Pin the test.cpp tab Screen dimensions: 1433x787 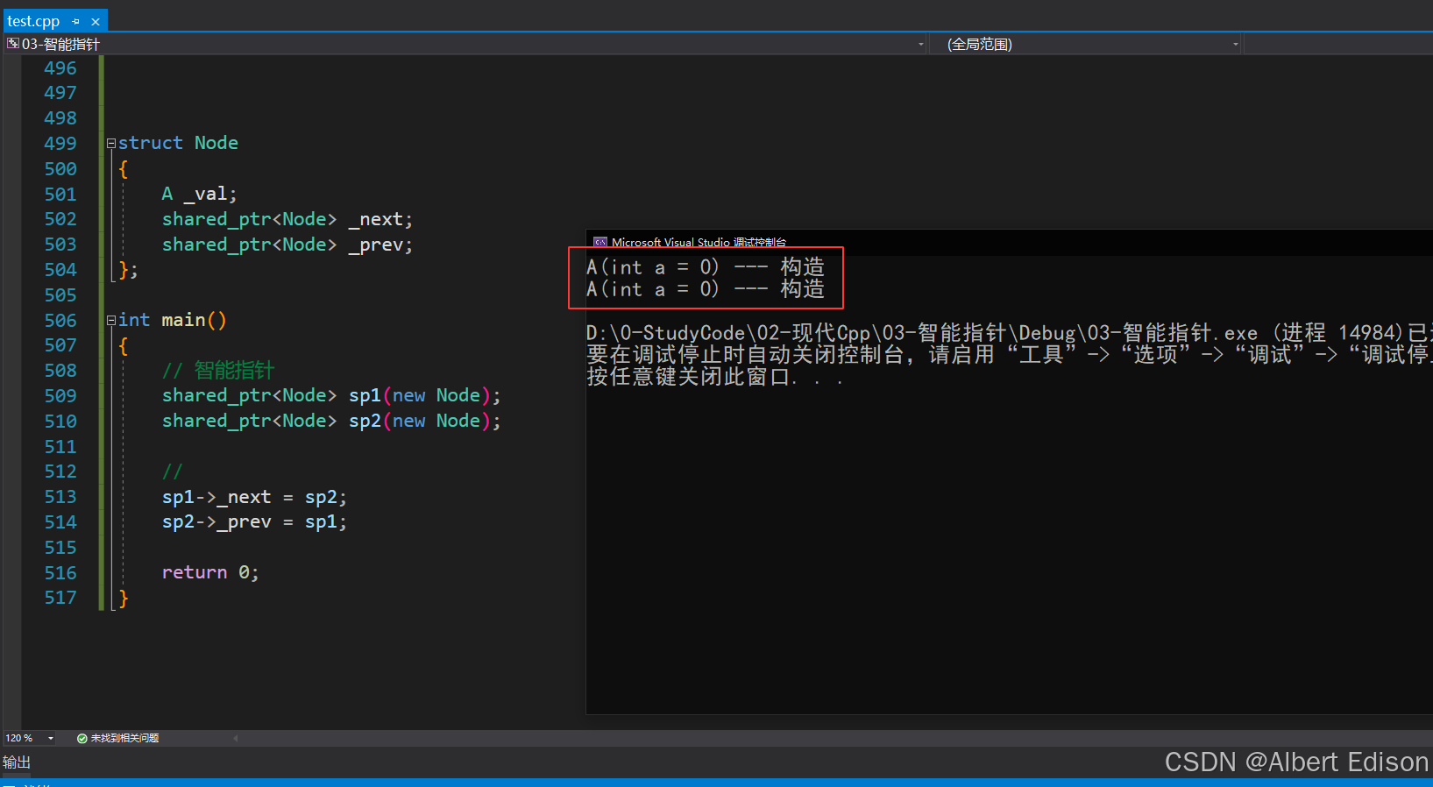76,21
